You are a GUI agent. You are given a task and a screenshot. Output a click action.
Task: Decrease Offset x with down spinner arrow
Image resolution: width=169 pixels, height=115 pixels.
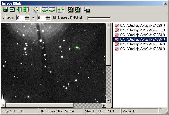click(x=27, y=19)
